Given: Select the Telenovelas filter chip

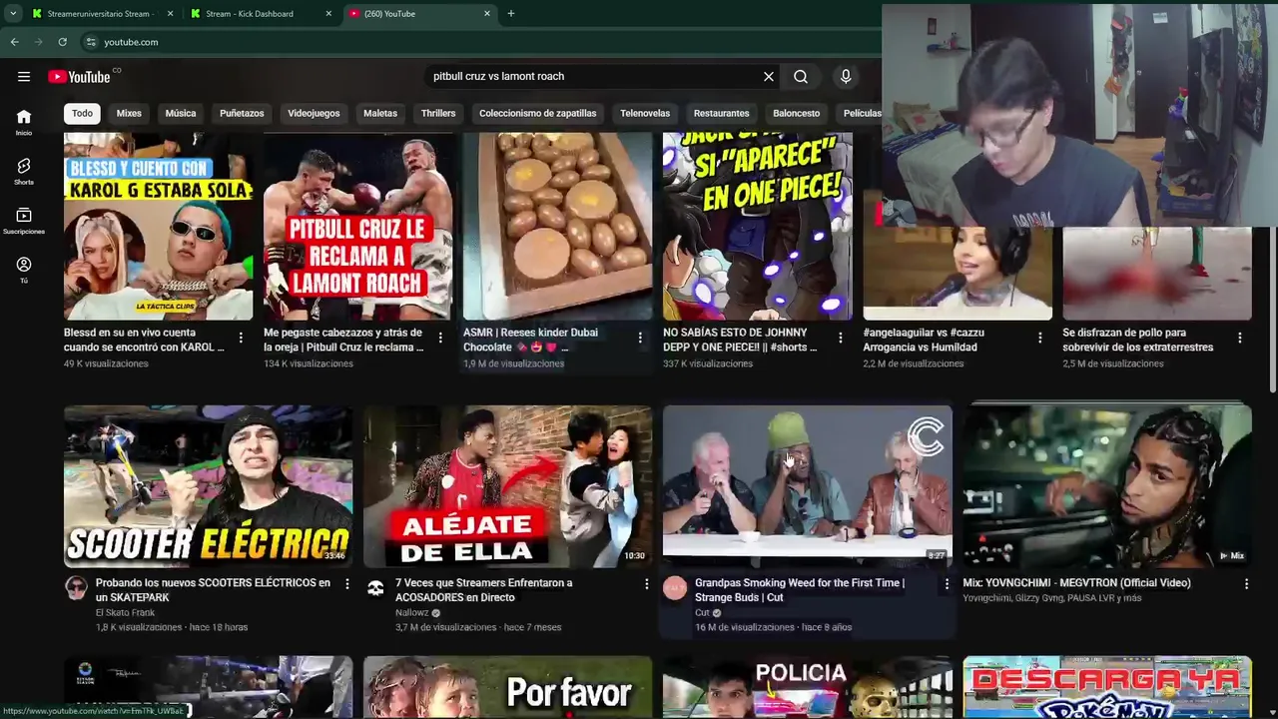Looking at the screenshot, I should (x=645, y=113).
